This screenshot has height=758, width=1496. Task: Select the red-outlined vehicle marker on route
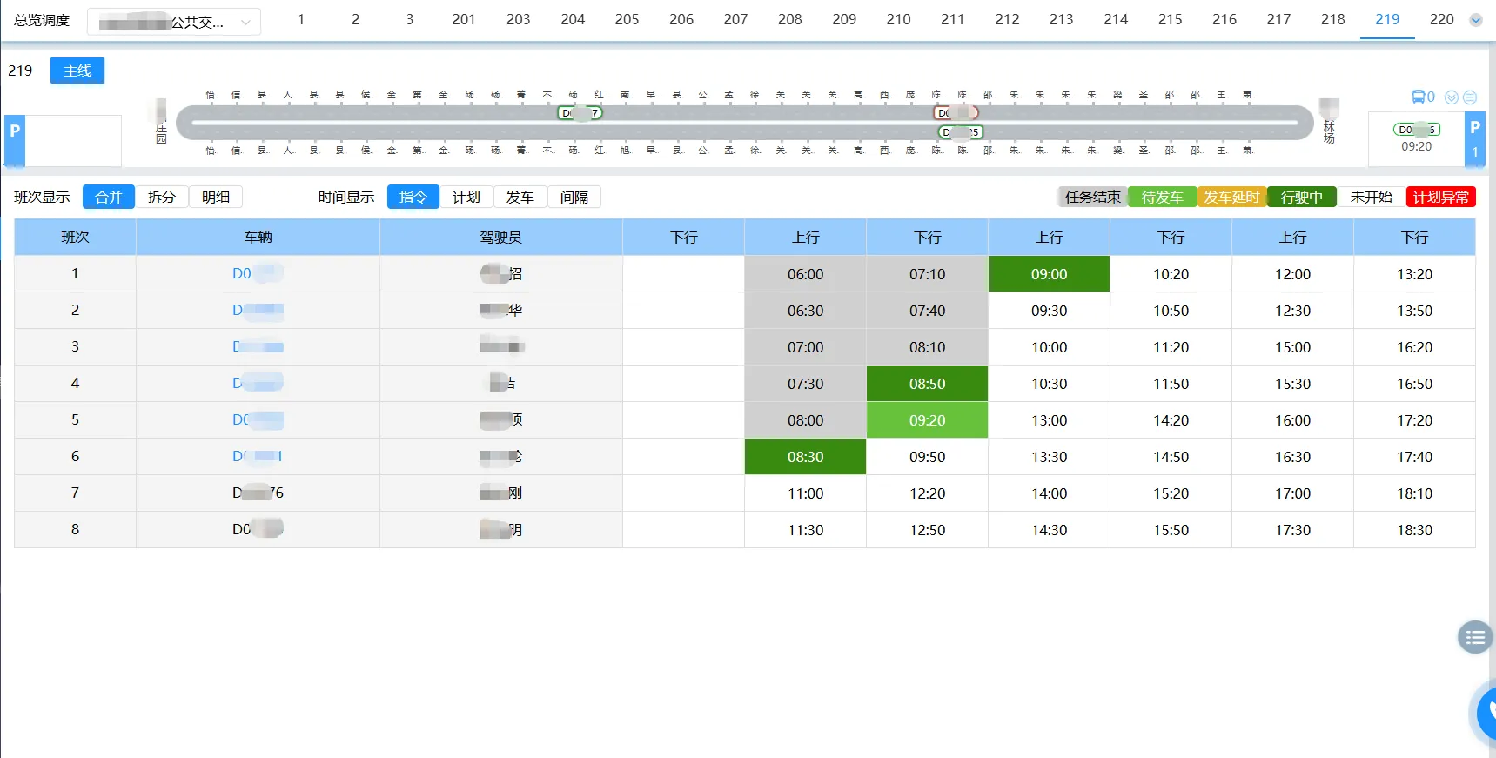pyautogui.click(x=956, y=113)
